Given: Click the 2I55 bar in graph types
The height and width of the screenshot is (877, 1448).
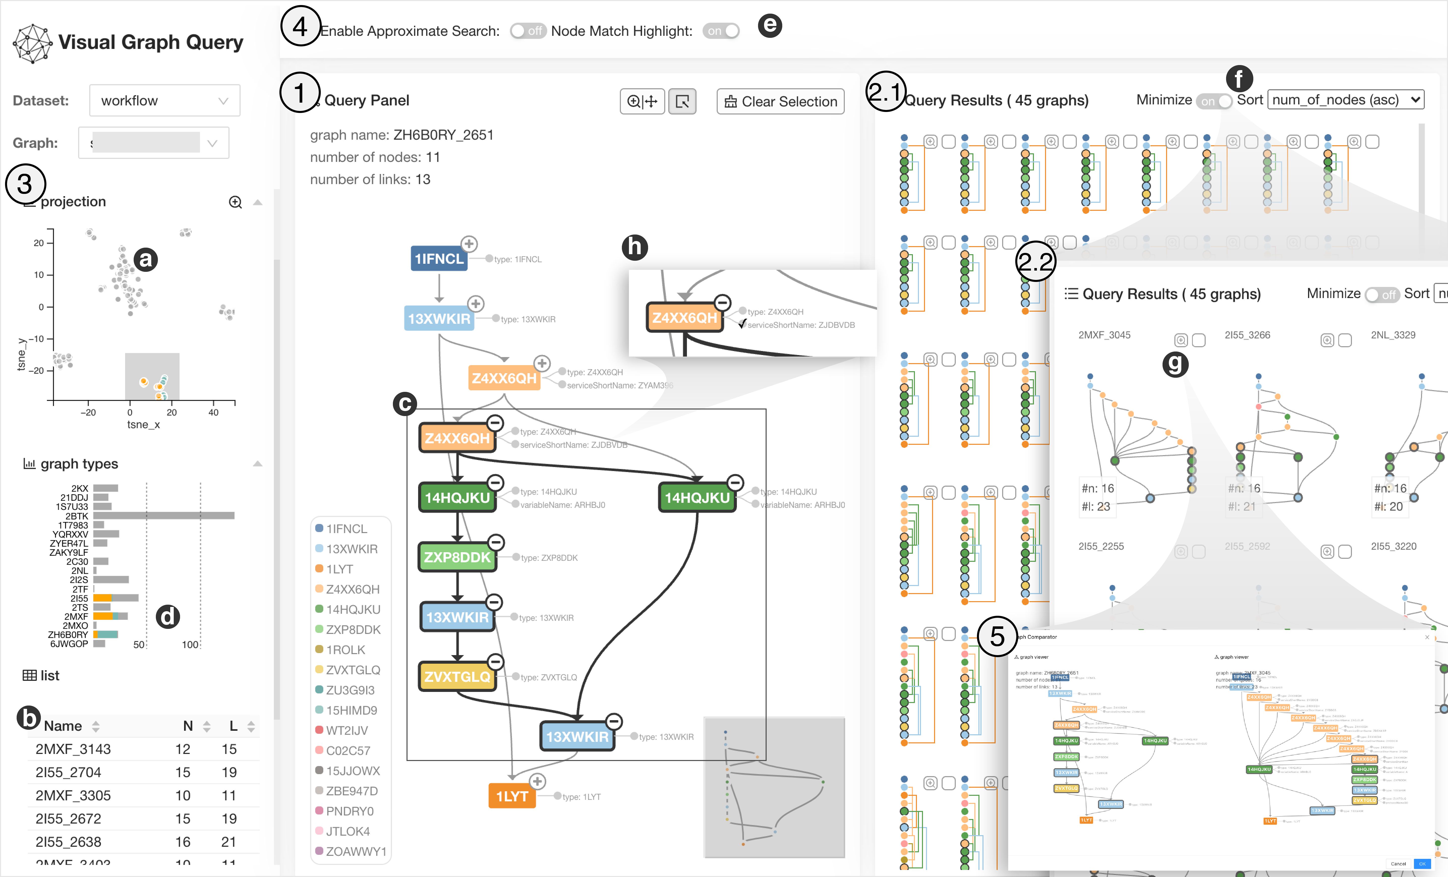Looking at the screenshot, I should click(116, 598).
